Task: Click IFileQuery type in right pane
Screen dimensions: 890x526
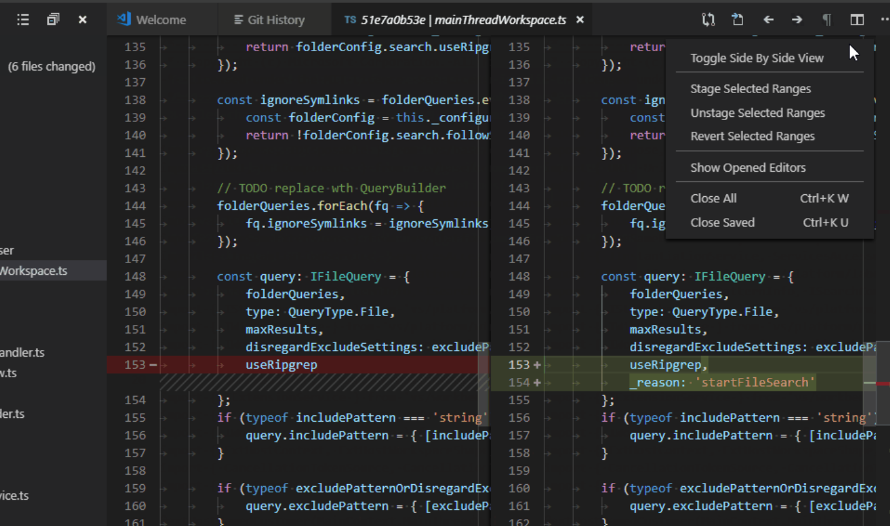Action: coord(729,277)
